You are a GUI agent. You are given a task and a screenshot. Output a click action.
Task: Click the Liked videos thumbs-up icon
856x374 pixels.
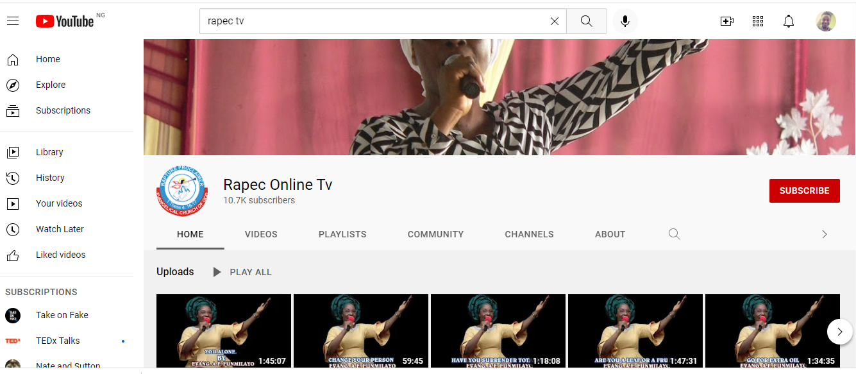click(x=13, y=255)
